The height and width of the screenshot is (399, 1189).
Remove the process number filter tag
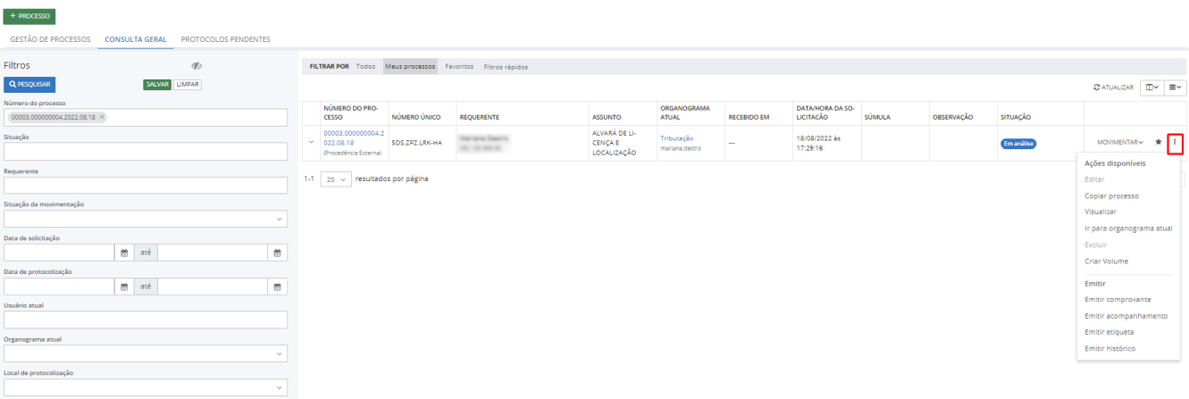point(102,118)
